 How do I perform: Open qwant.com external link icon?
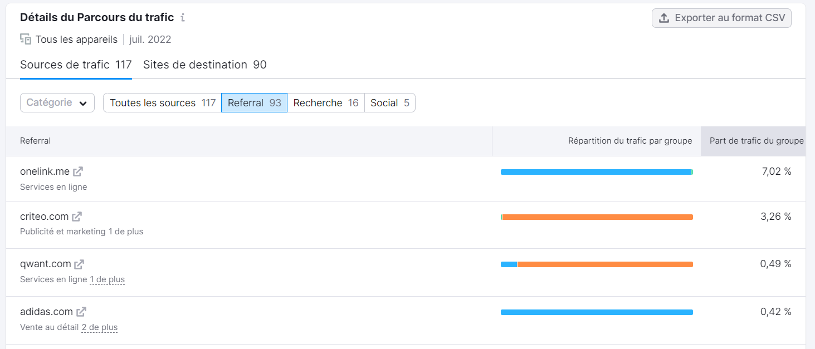click(79, 264)
